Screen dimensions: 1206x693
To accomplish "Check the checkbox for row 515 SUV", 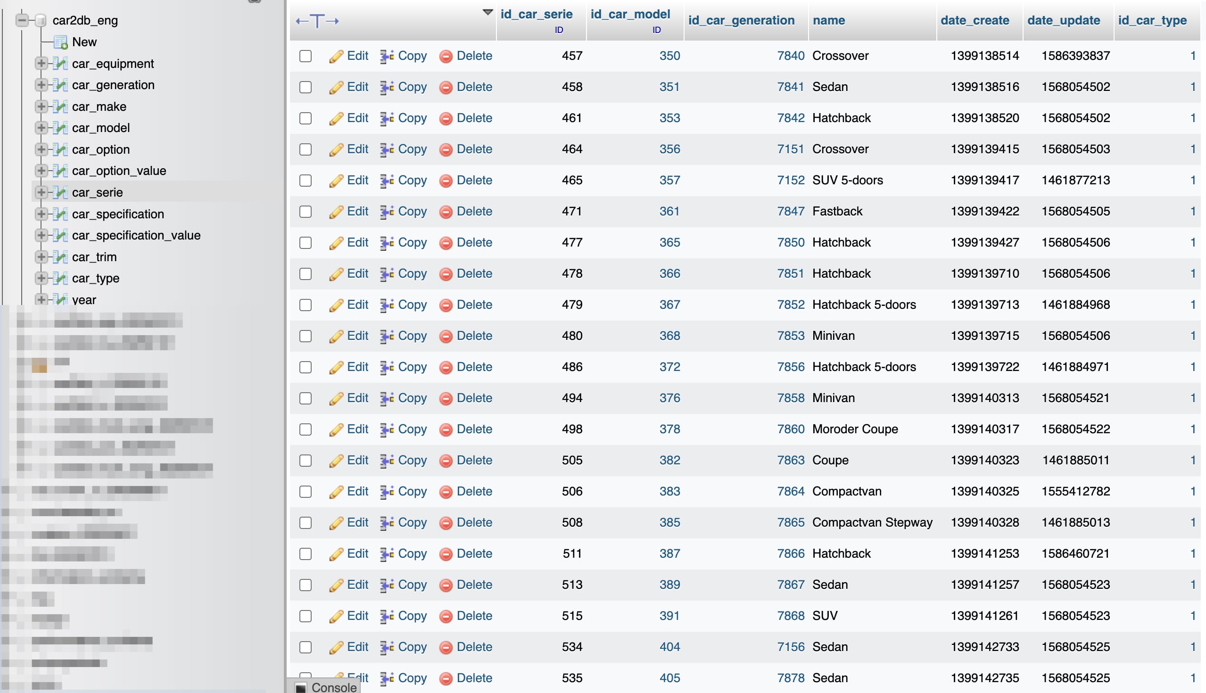I will (305, 616).
